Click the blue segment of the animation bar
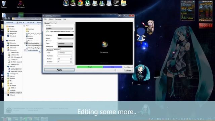 pyautogui.click(x=113, y=67)
